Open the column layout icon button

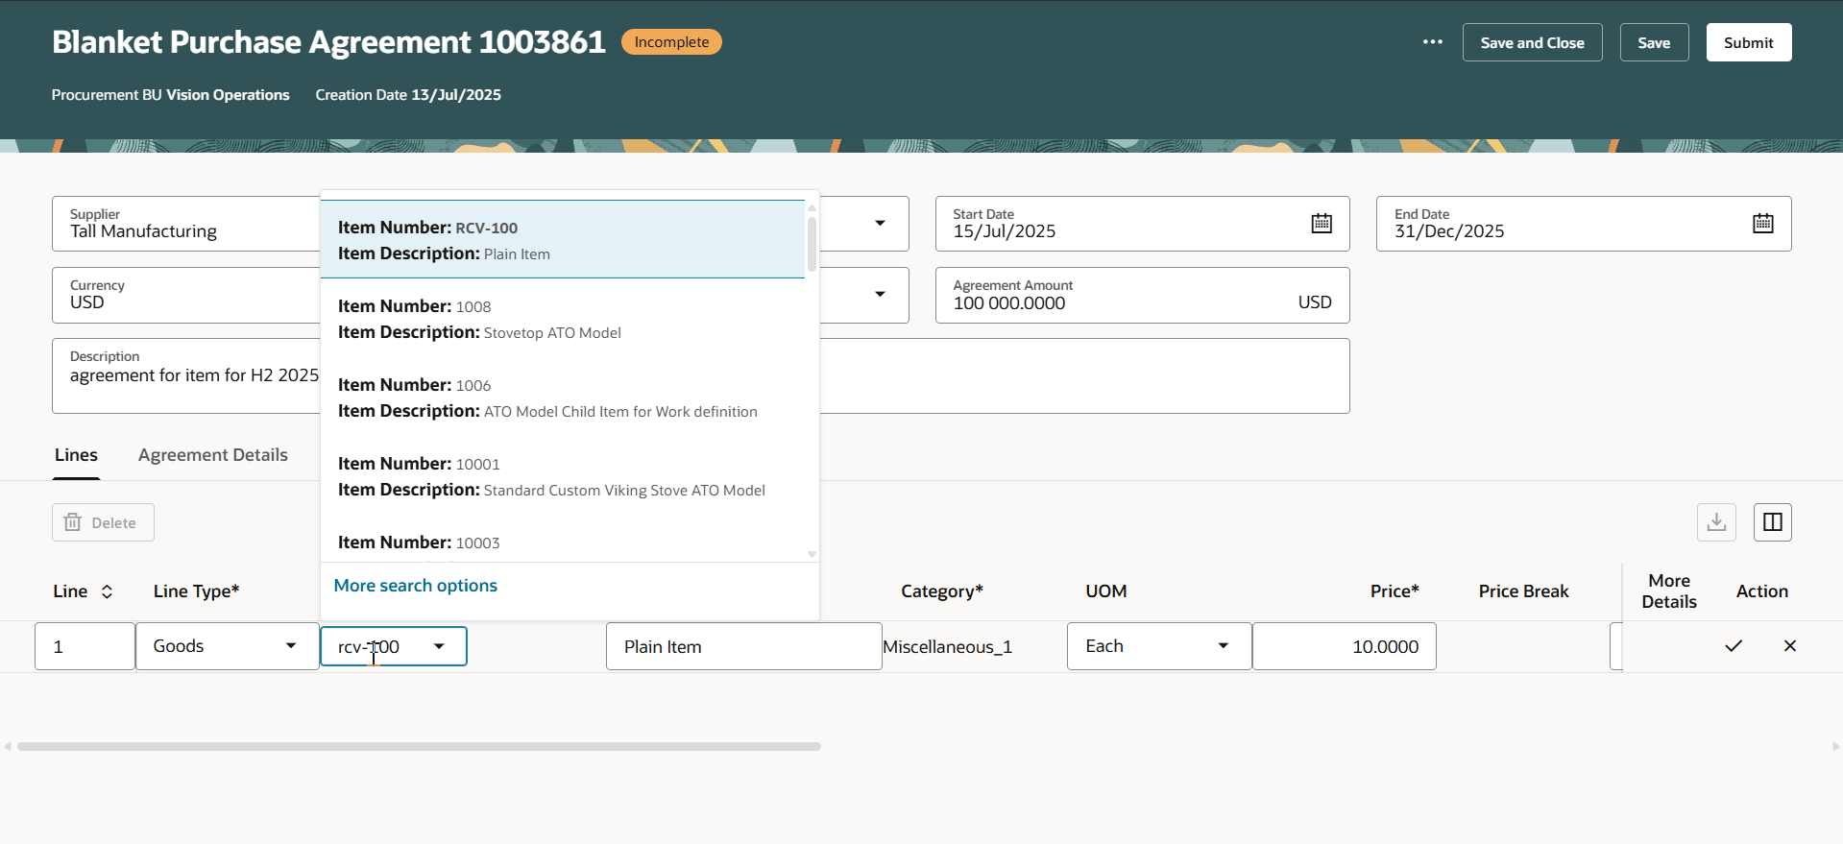[x=1773, y=522]
